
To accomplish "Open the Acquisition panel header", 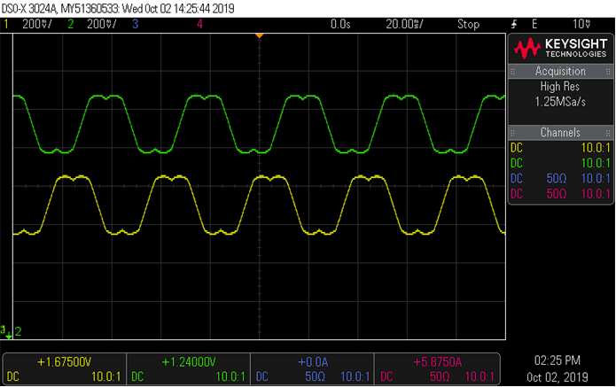I will click(x=560, y=71).
